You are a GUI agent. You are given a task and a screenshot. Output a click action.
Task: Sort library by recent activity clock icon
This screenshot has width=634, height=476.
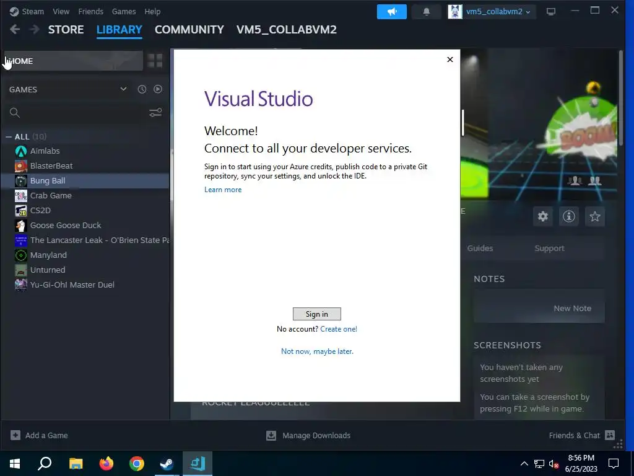coord(142,89)
